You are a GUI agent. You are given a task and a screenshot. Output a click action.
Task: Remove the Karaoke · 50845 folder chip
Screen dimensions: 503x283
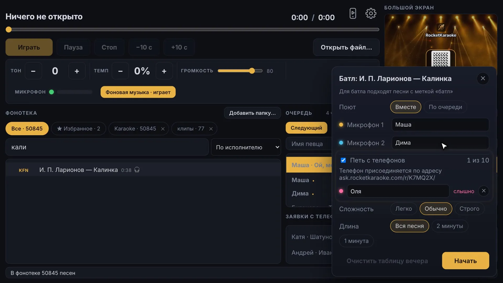pyautogui.click(x=163, y=129)
